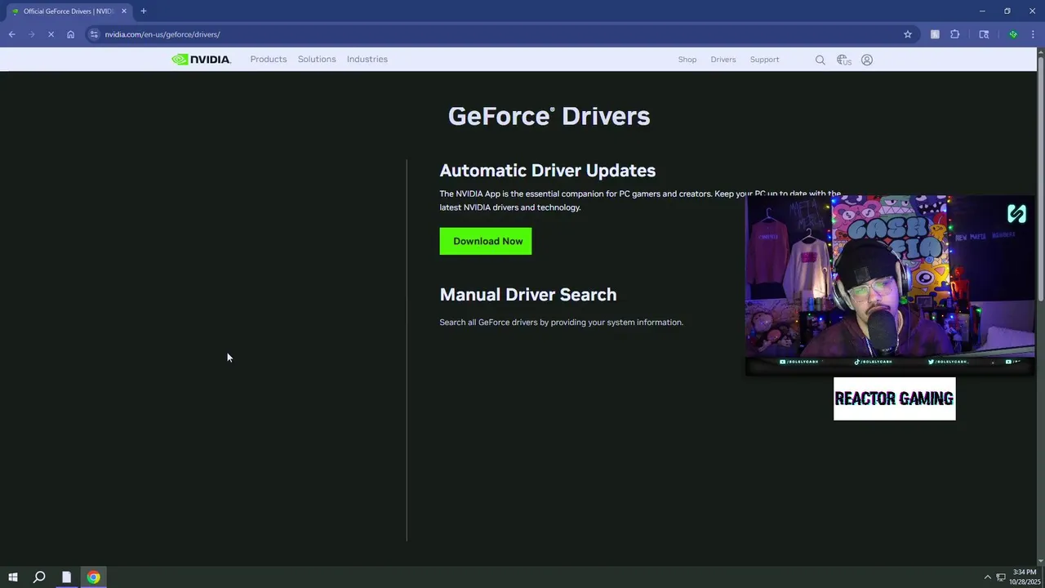Viewport: 1045px width, 588px height.
Task: Open the tab search icon in toolbar
Action: tap(984, 34)
